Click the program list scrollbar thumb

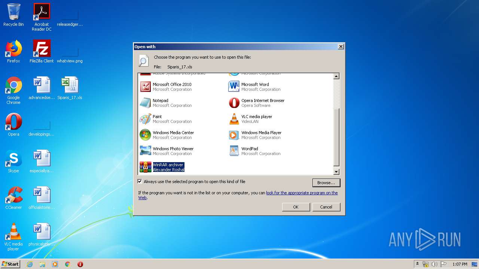(336, 137)
